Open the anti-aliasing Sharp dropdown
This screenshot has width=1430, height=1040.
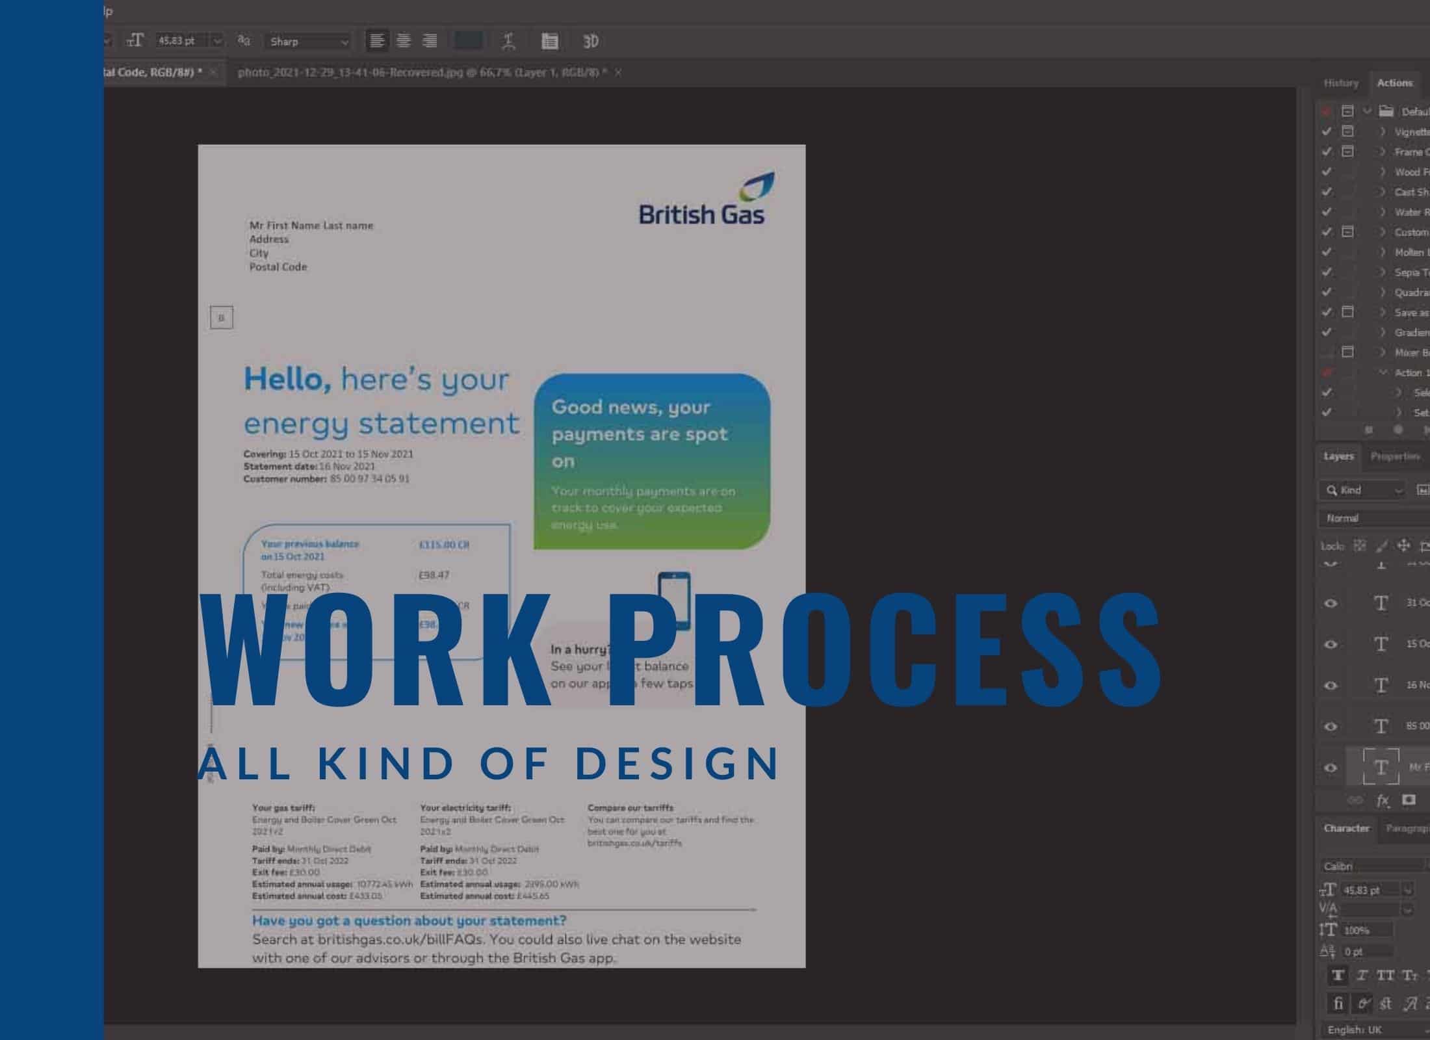[309, 42]
